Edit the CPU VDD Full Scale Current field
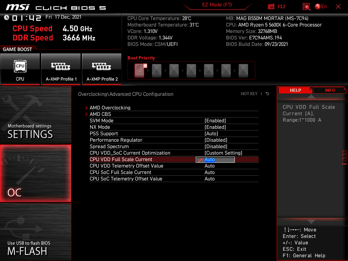The width and height of the screenshot is (348, 261). pyautogui.click(x=215, y=160)
